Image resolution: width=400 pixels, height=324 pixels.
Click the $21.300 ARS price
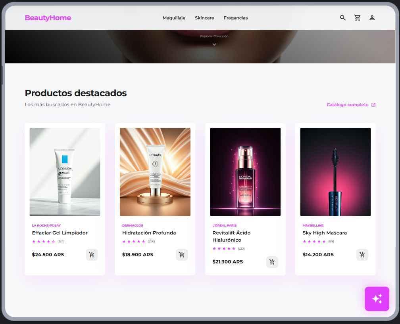[227, 262]
